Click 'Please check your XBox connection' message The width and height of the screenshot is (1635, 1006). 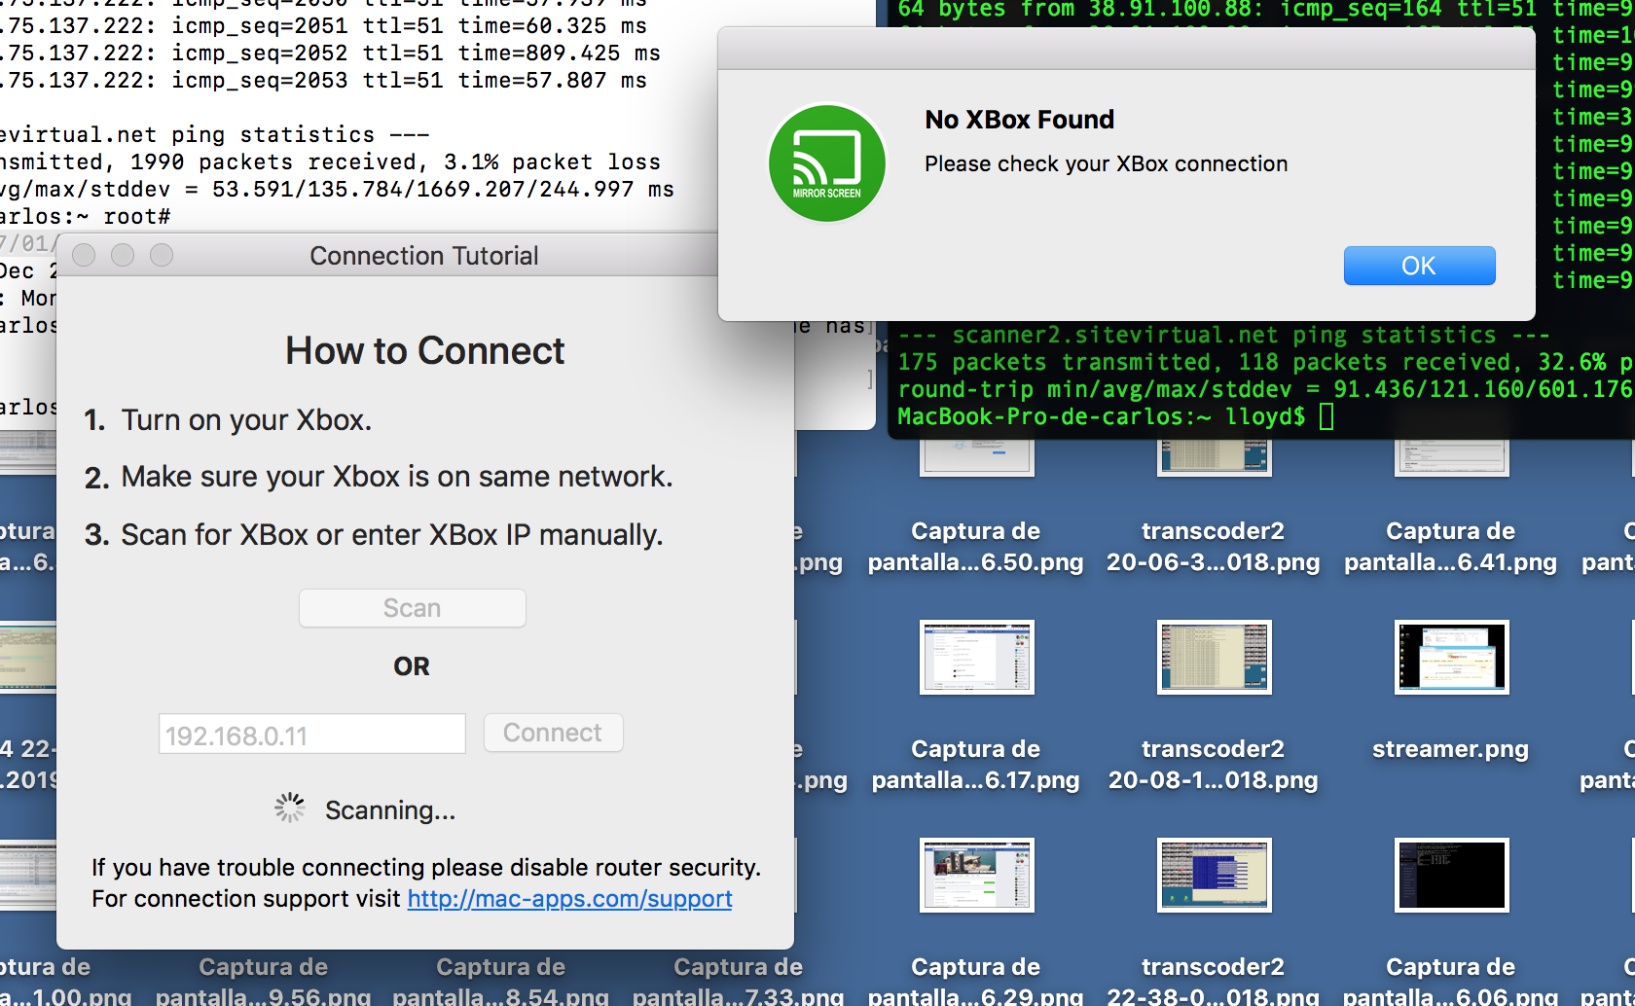pyautogui.click(x=1107, y=163)
